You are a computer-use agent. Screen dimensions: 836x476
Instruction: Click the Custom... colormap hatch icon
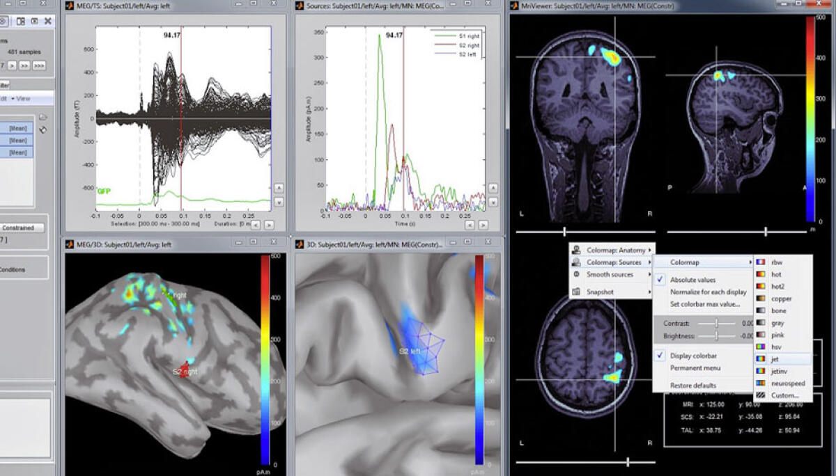pos(761,395)
